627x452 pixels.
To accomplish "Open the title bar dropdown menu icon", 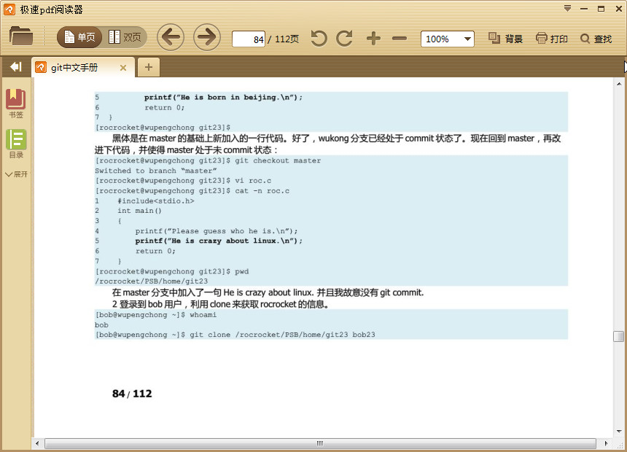I will tap(567, 9).
